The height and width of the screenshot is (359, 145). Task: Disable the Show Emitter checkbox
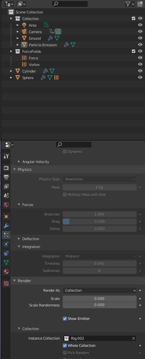(x=65, y=319)
